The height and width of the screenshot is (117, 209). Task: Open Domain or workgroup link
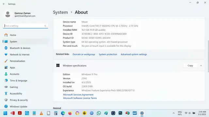point(84,54)
